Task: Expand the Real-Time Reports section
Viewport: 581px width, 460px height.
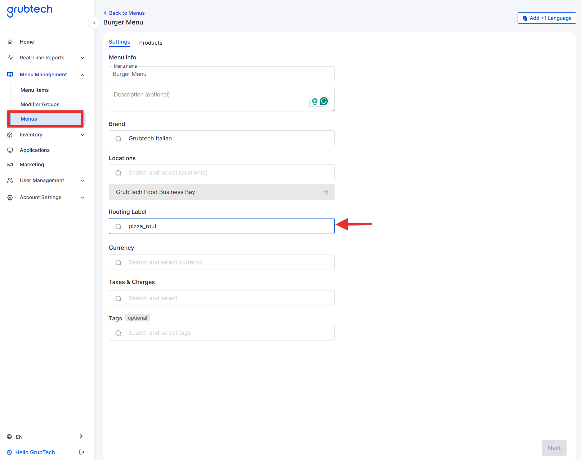Action: pos(82,58)
